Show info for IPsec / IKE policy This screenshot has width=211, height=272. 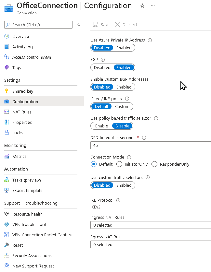[127, 99]
